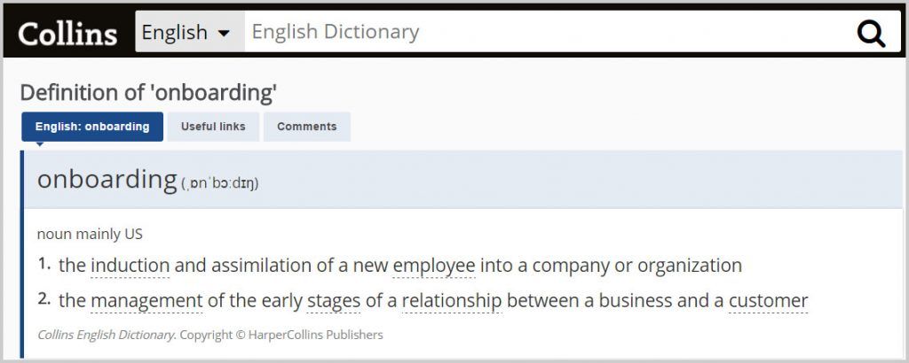Visit the 'stages' linked word
Image resolution: width=909 pixels, height=363 pixels.
334,301
